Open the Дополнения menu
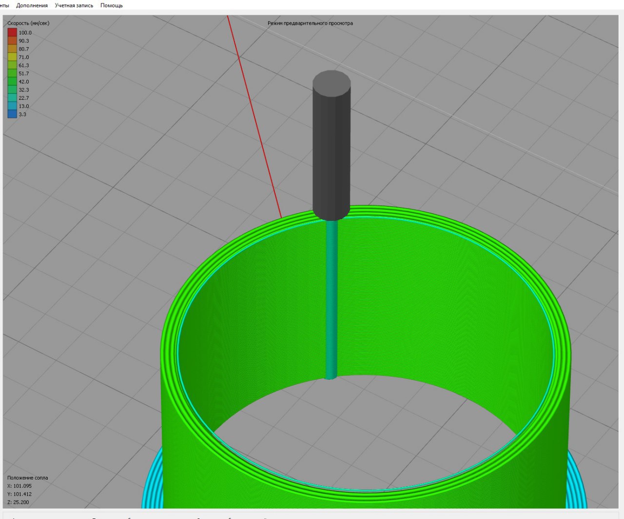 point(32,5)
